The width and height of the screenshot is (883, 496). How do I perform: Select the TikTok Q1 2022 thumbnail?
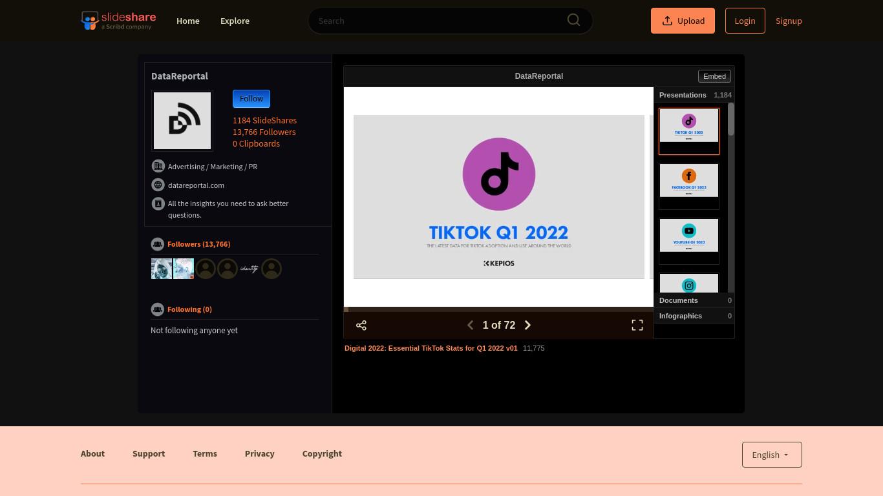(689, 131)
